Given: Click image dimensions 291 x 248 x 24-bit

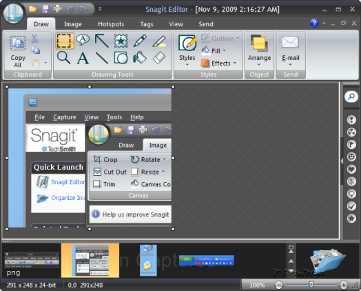Looking at the screenshot, I should (x=31, y=285).
